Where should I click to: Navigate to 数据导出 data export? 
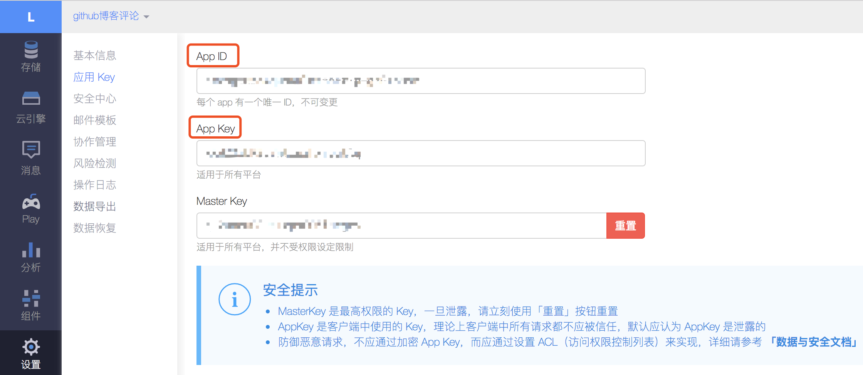click(x=95, y=206)
